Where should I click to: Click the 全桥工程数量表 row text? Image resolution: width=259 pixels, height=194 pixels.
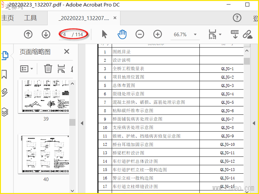128,69
